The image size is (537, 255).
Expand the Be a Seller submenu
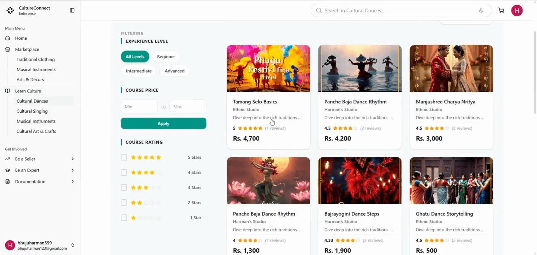coord(73,159)
